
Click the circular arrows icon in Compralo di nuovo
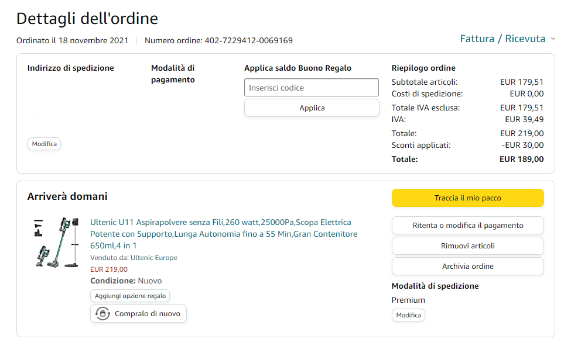click(102, 314)
